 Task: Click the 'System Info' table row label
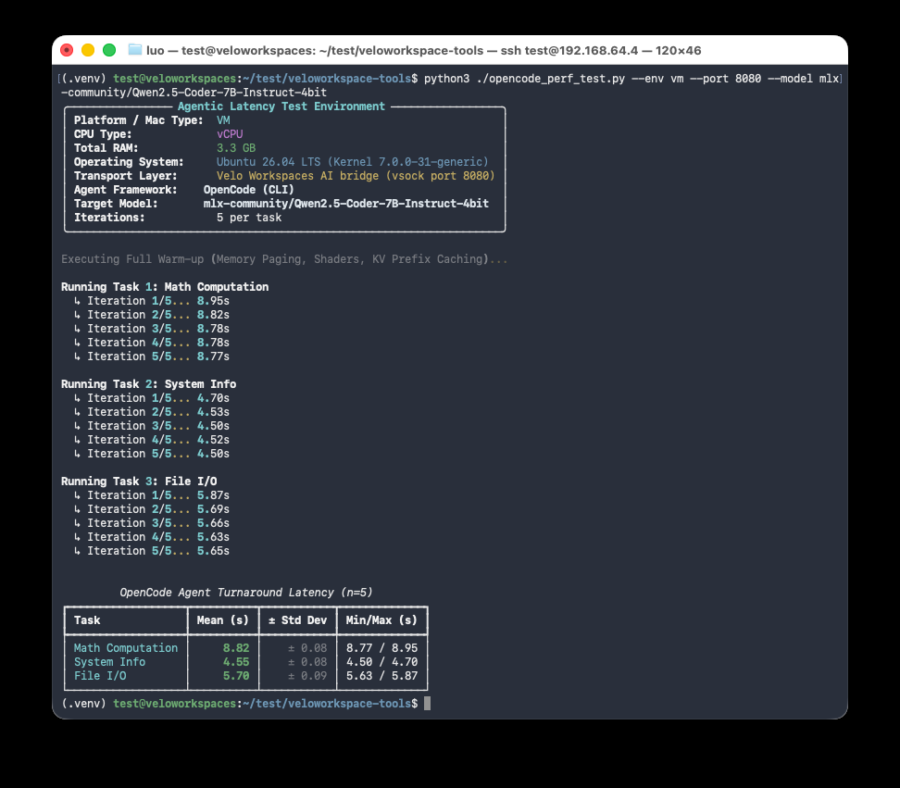(x=109, y=662)
